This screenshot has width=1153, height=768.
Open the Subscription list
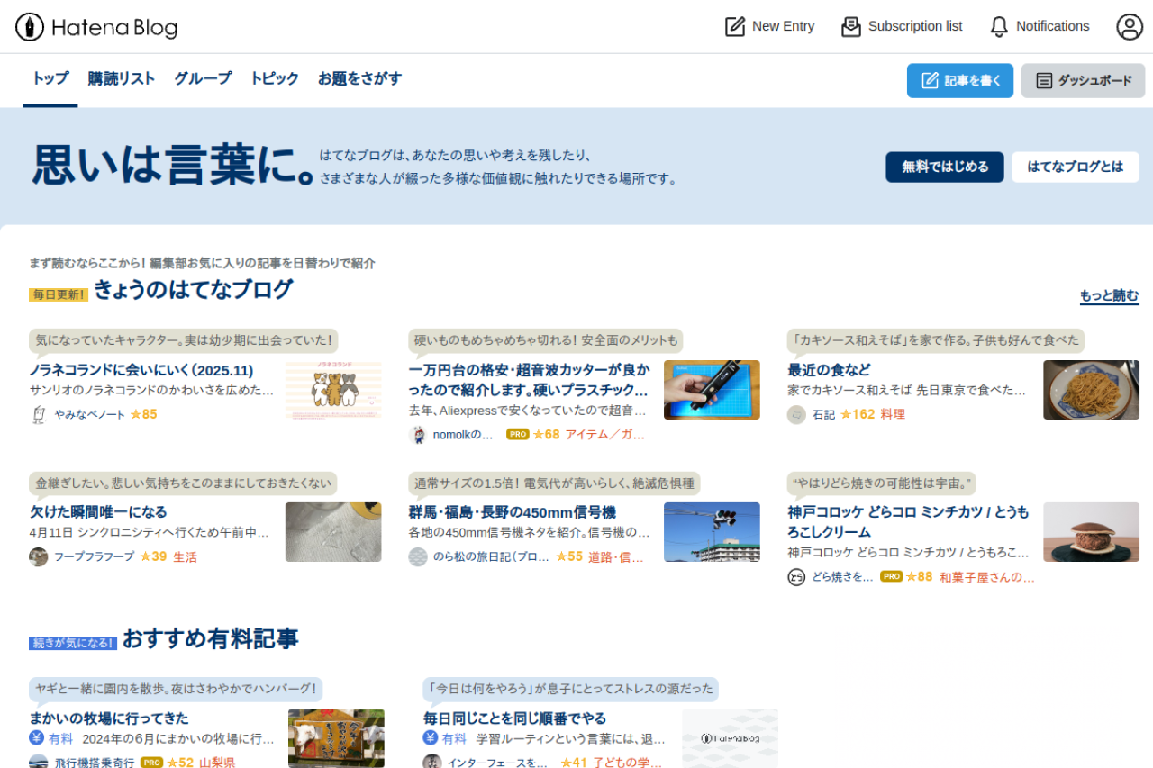click(902, 26)
